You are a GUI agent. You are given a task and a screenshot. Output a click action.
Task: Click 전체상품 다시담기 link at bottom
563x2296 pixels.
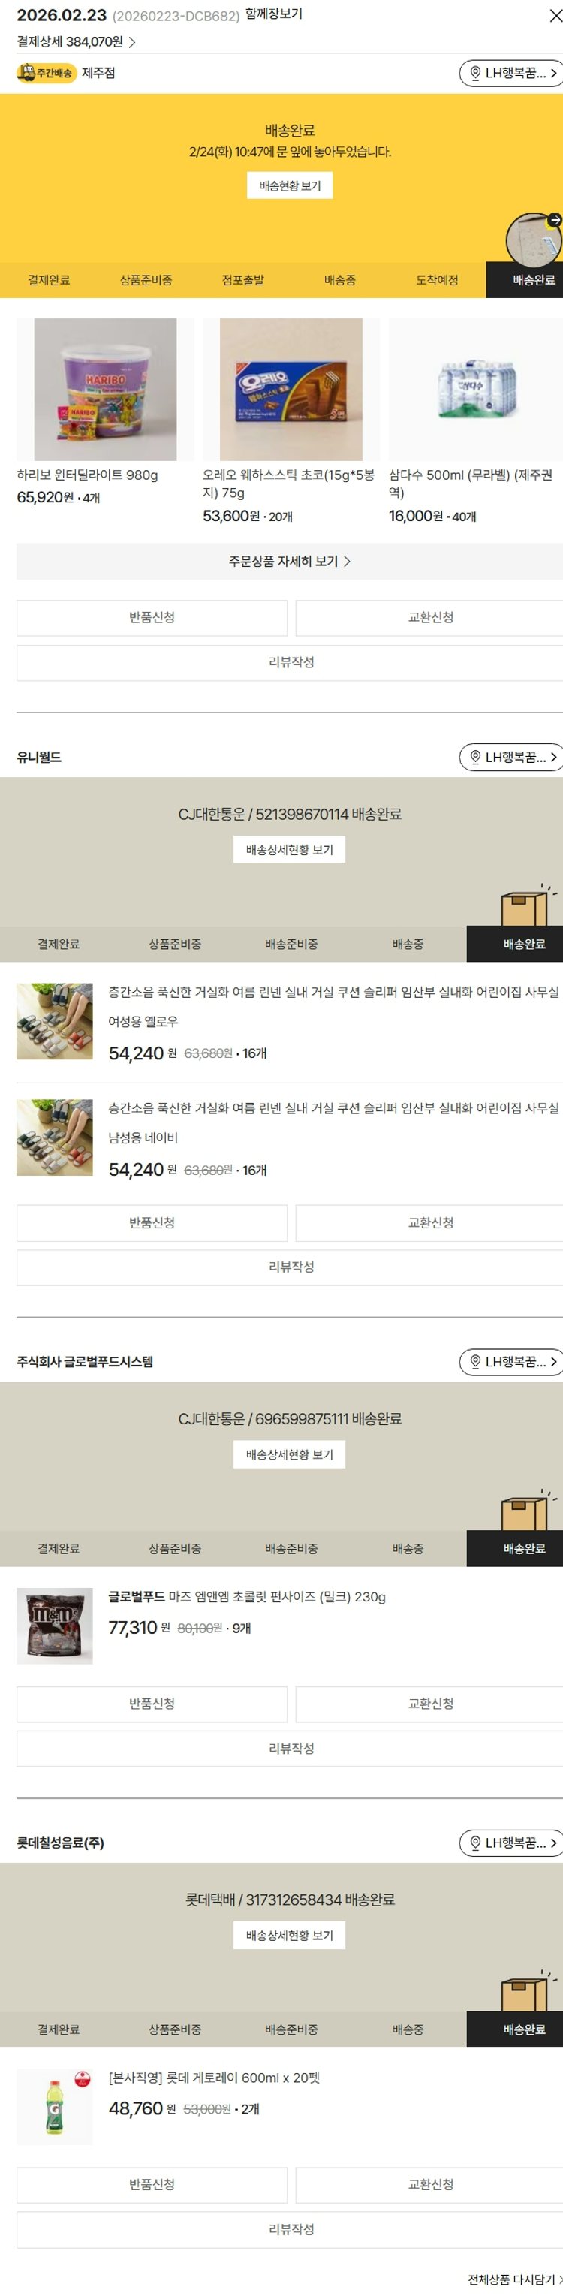[x=515, y=2279]
